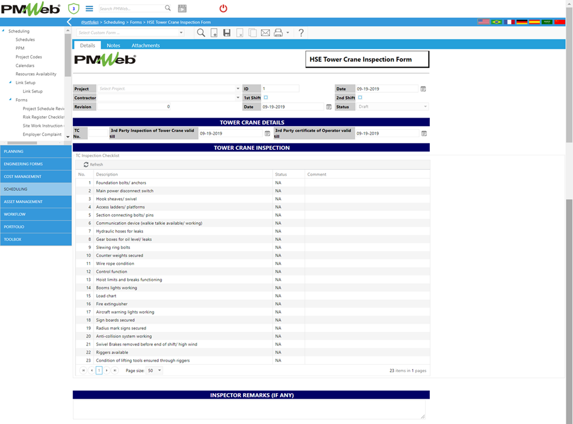573x424 pixels.
Task: Click the Email envelope icon
Action: 265,33
